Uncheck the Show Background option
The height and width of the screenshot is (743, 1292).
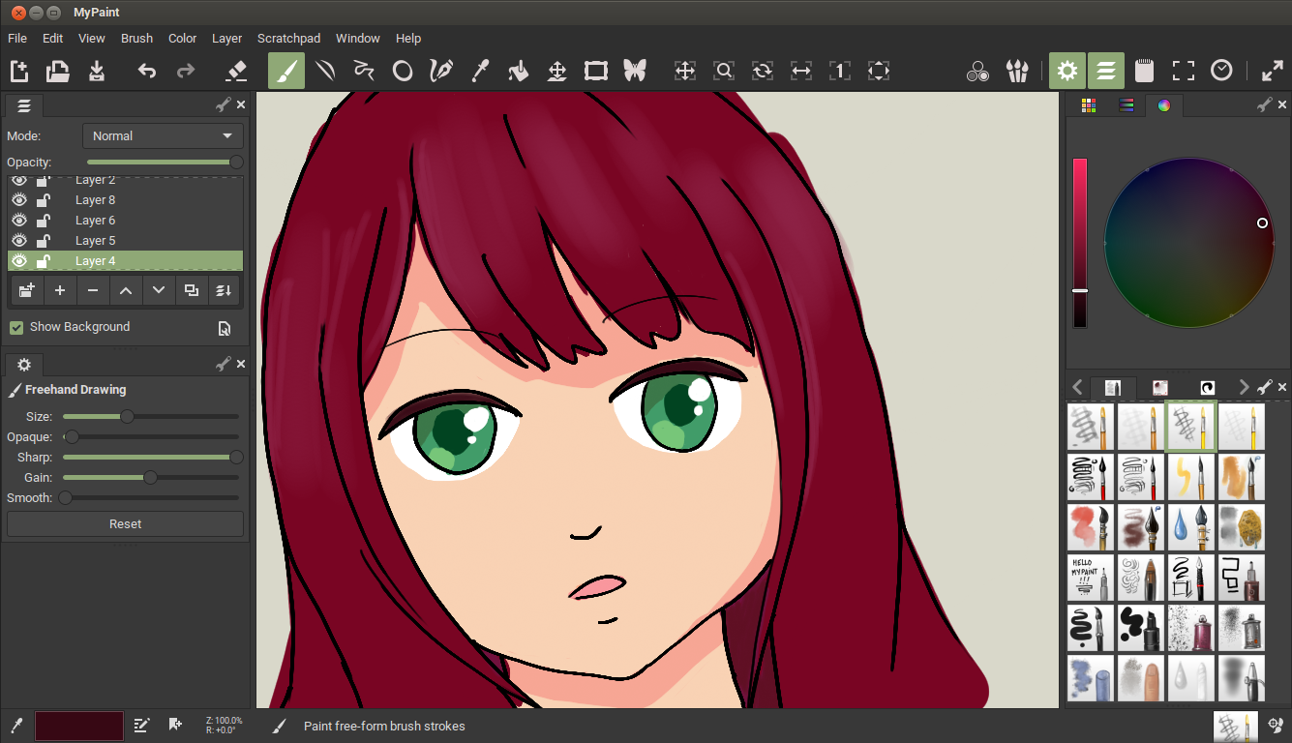15,327
